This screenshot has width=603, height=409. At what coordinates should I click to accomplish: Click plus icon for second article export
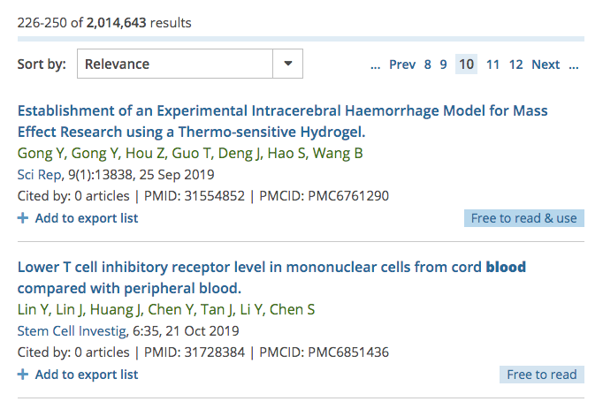click(22, 375)
